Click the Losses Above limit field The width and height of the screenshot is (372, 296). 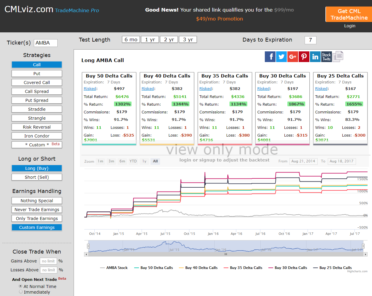click(x=49, y=270)
